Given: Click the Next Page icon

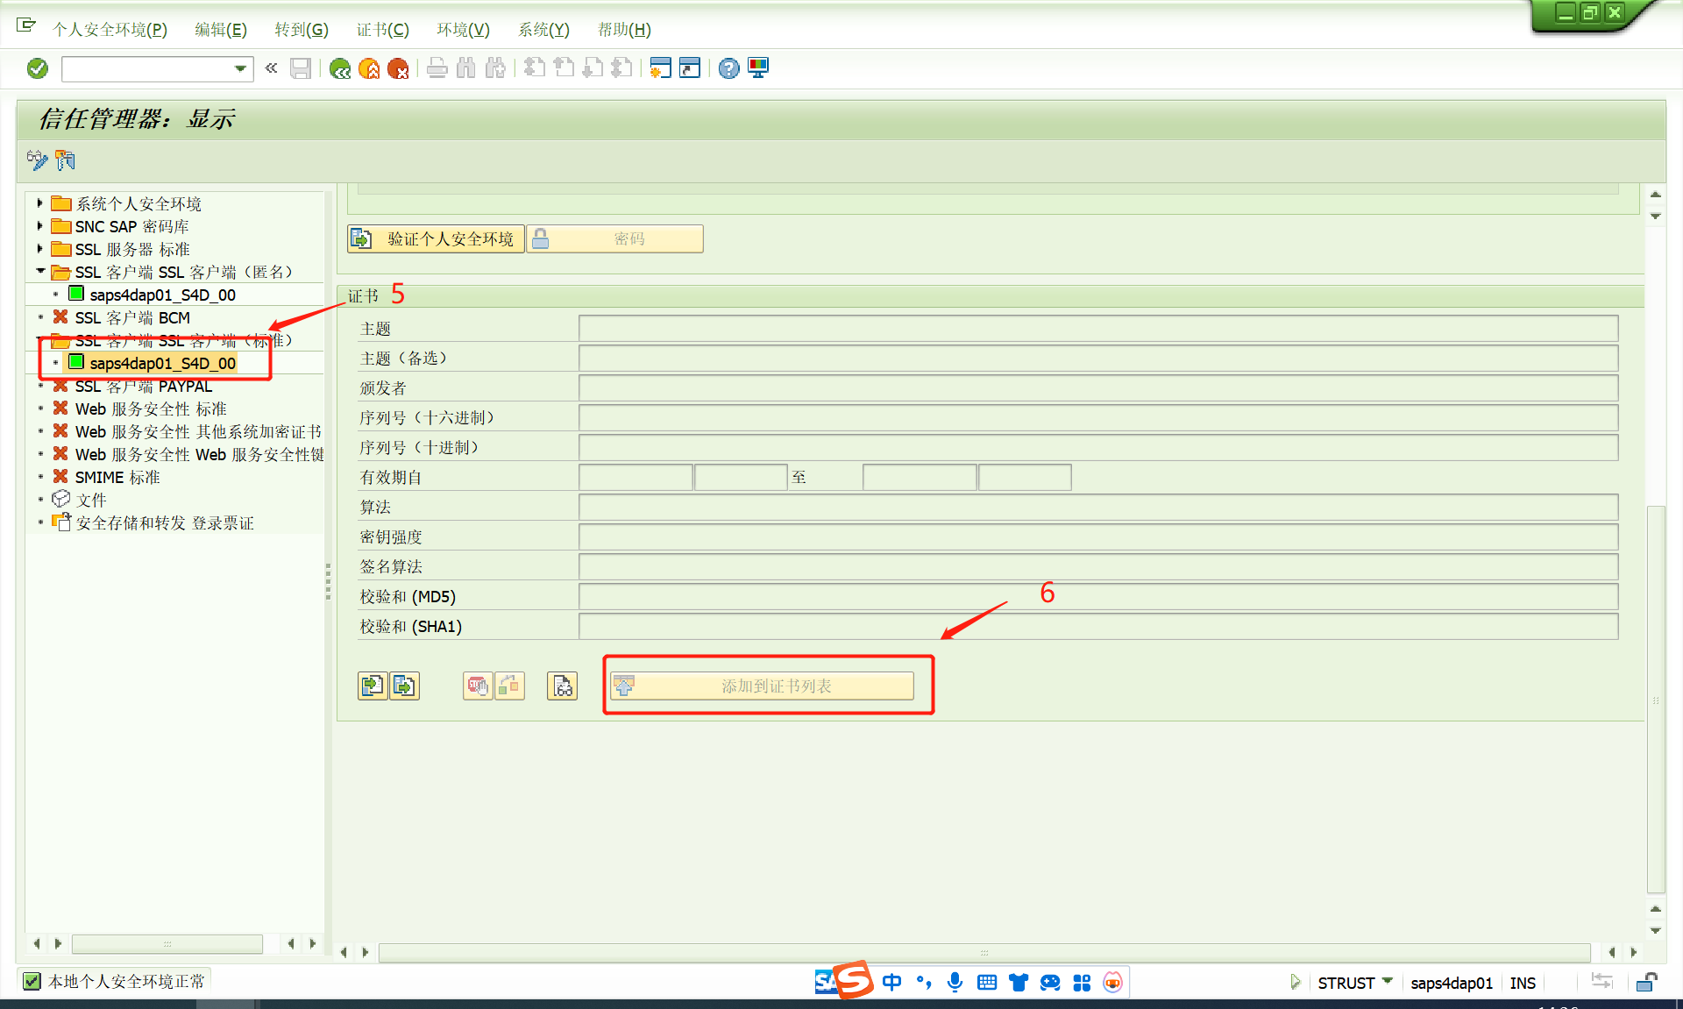Looking at the screenshot, I should [x=593, y=68].
